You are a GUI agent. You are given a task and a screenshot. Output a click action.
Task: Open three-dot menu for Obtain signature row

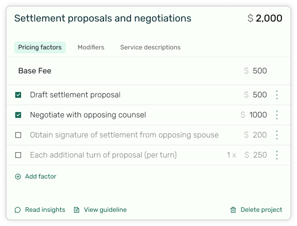(277, 135)
